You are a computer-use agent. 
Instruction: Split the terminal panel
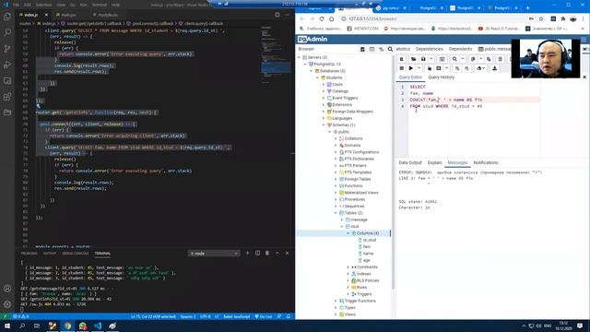click(x=257, y=254)
